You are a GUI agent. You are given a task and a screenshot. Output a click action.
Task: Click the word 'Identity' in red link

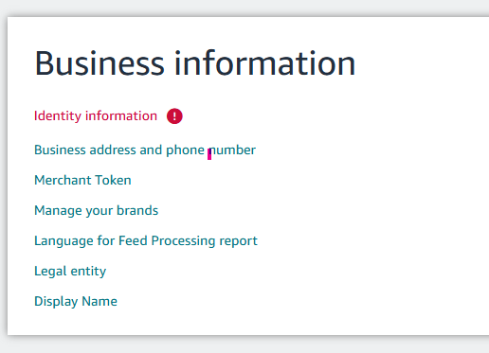pos(58,116)
